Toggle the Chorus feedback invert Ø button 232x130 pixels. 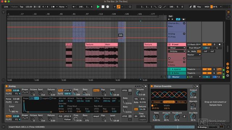[x=184, y=116]
